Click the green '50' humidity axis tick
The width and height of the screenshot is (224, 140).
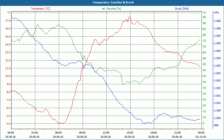point(204,70)
